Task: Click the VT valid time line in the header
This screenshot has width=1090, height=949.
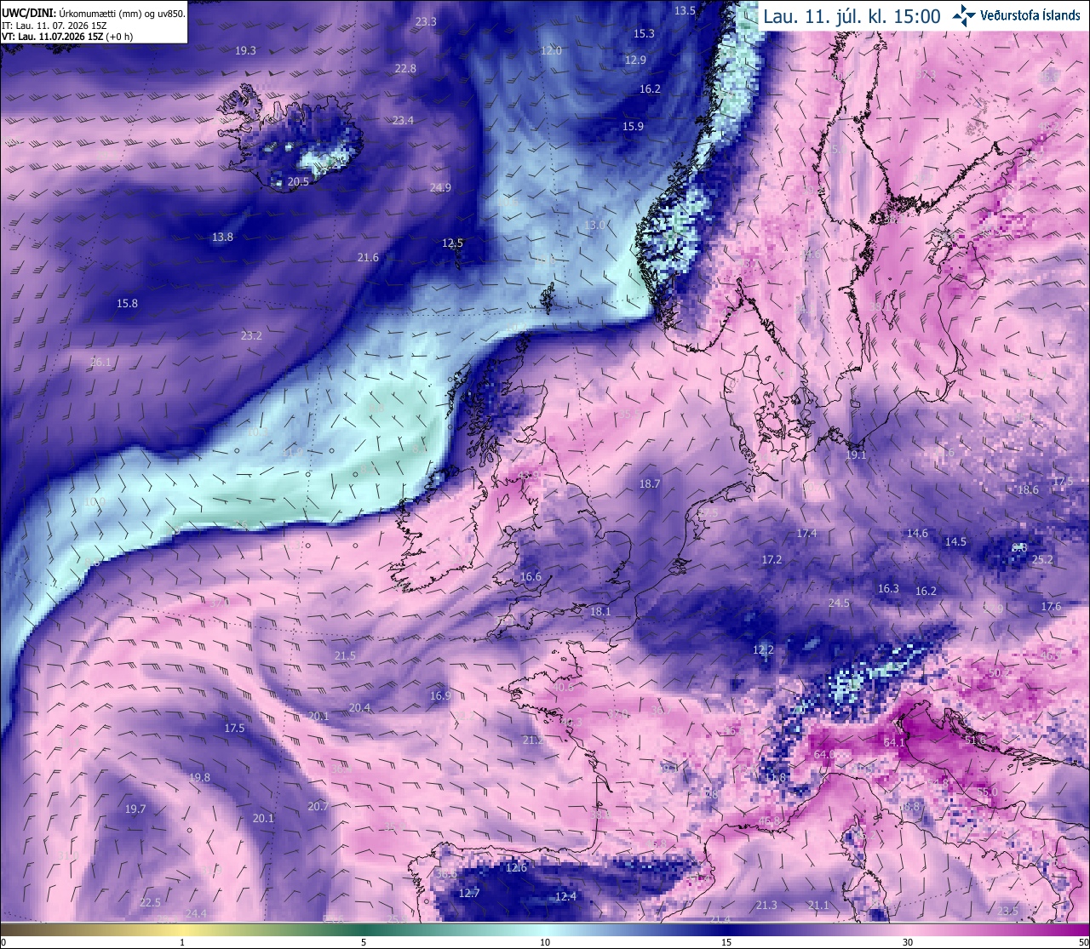Action: click(74, 37)
